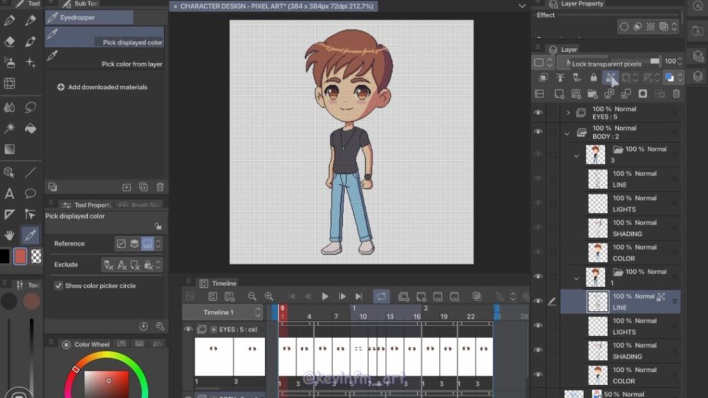Image resolution: width=708 pixels, height=398 pixels.
Task: Toggle loop playback in the timeline
Action: coord(382,296)
